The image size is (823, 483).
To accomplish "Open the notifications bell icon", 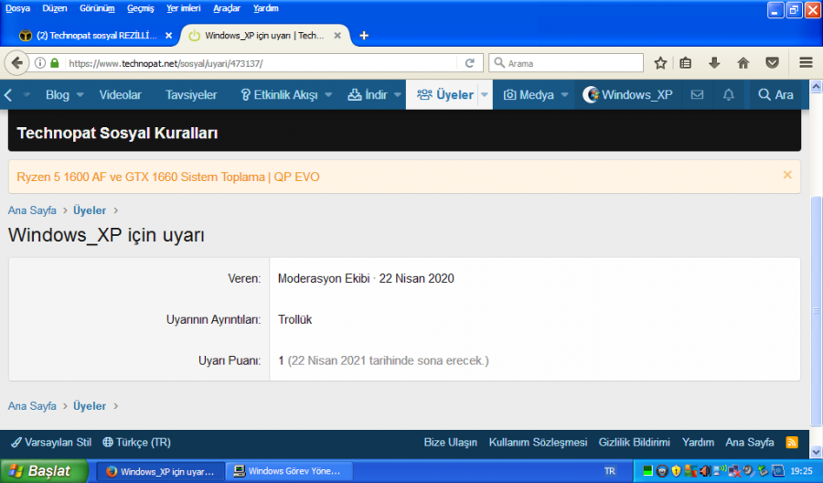I will (729, 94).
